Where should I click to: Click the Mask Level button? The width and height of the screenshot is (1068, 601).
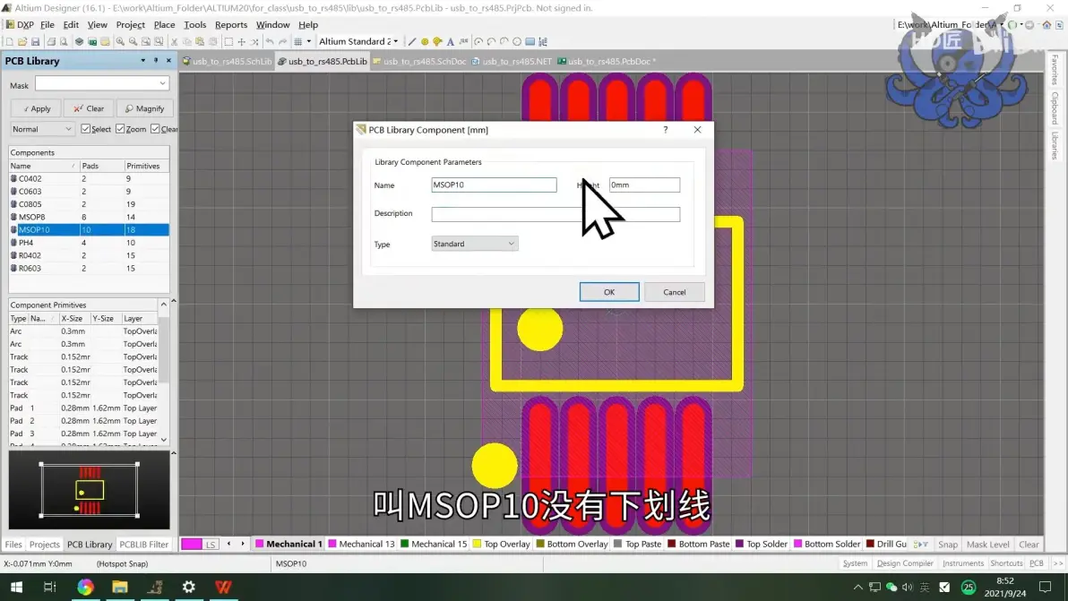coord(987,545)
